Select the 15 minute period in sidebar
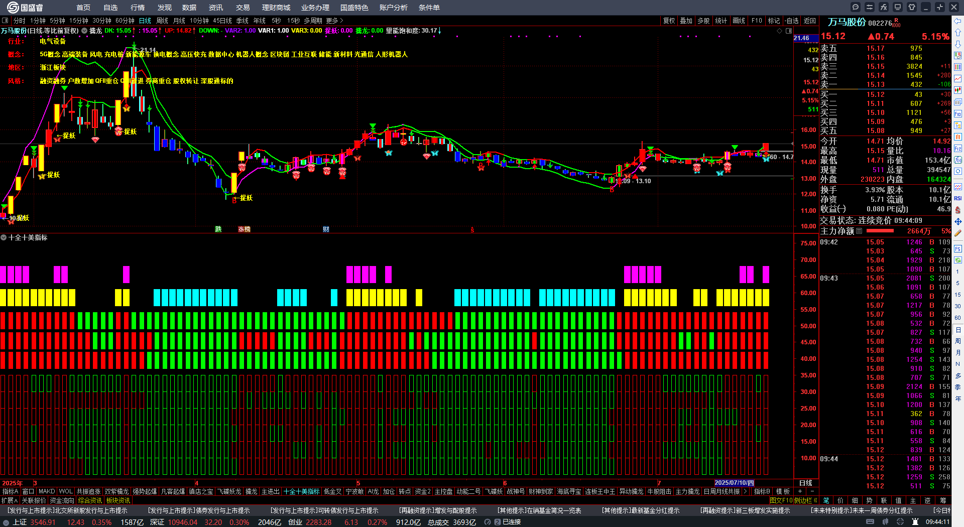 tap(958, 295)
